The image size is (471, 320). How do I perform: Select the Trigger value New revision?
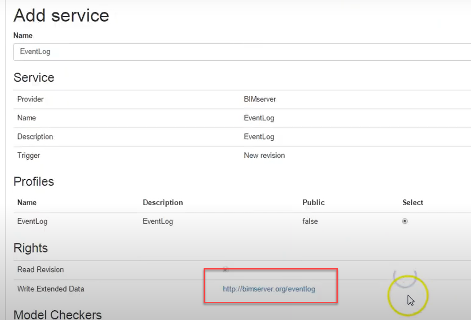click(x=265, y=155)
